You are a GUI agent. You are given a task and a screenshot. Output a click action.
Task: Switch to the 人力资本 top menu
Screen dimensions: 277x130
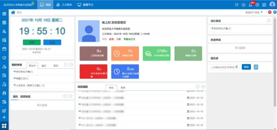click(x=64, y=5)
